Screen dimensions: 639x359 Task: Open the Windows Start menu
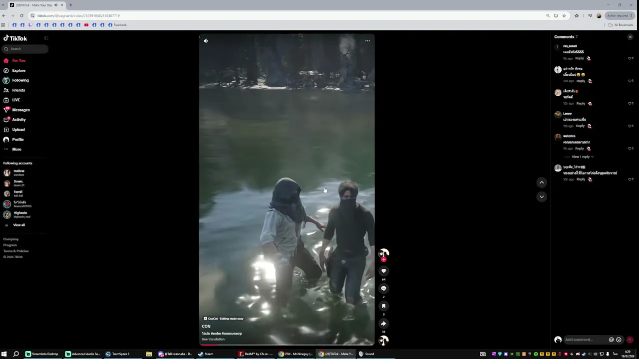(x=4, y=354)
